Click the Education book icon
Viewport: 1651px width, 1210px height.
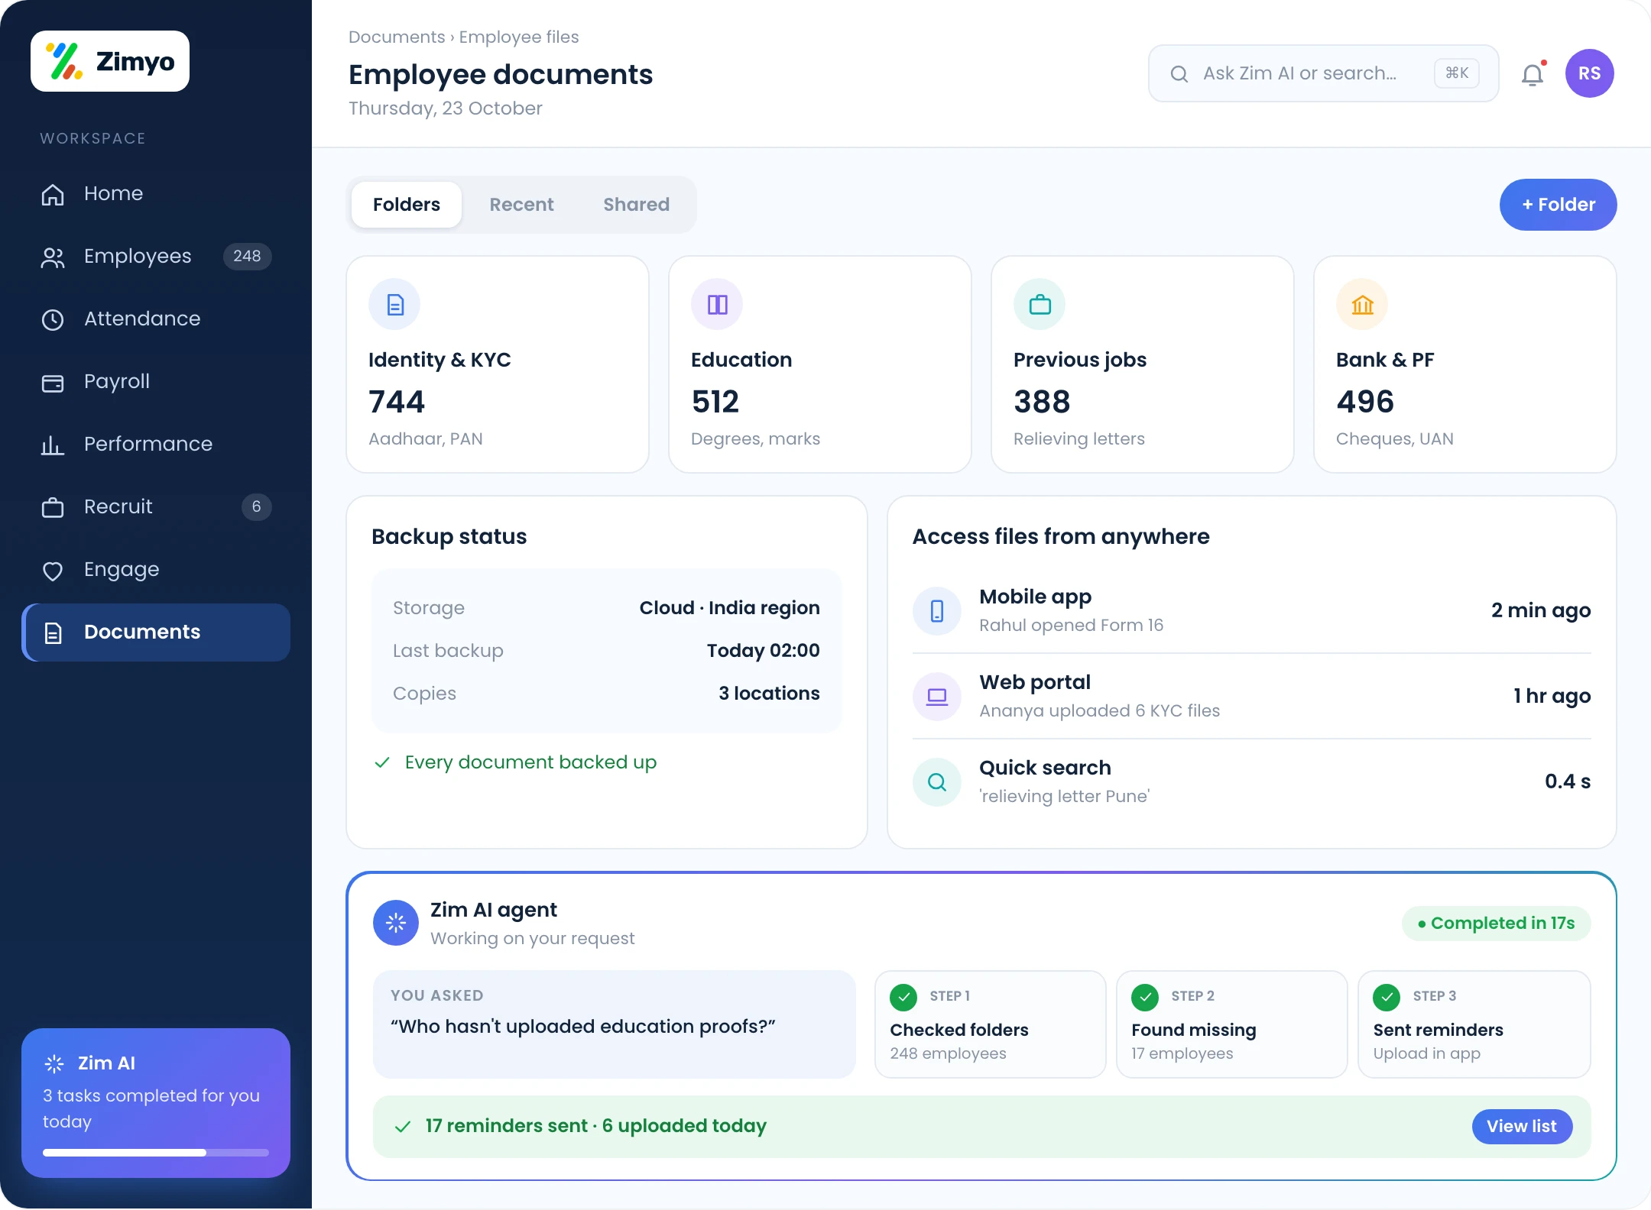coord(717,304)
